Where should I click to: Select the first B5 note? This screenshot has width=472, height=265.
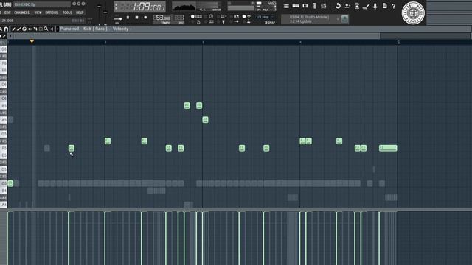point(187,105)
